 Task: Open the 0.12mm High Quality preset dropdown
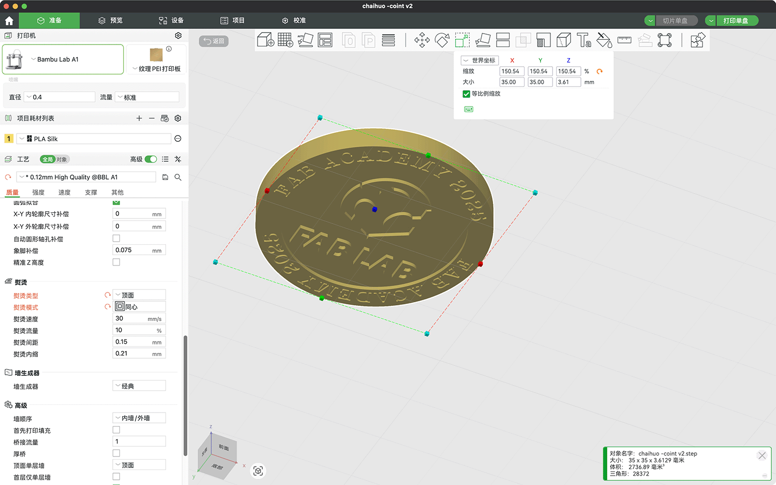[86, 177]
